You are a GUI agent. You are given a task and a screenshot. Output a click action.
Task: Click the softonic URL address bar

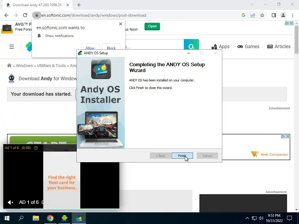[94, 15]
